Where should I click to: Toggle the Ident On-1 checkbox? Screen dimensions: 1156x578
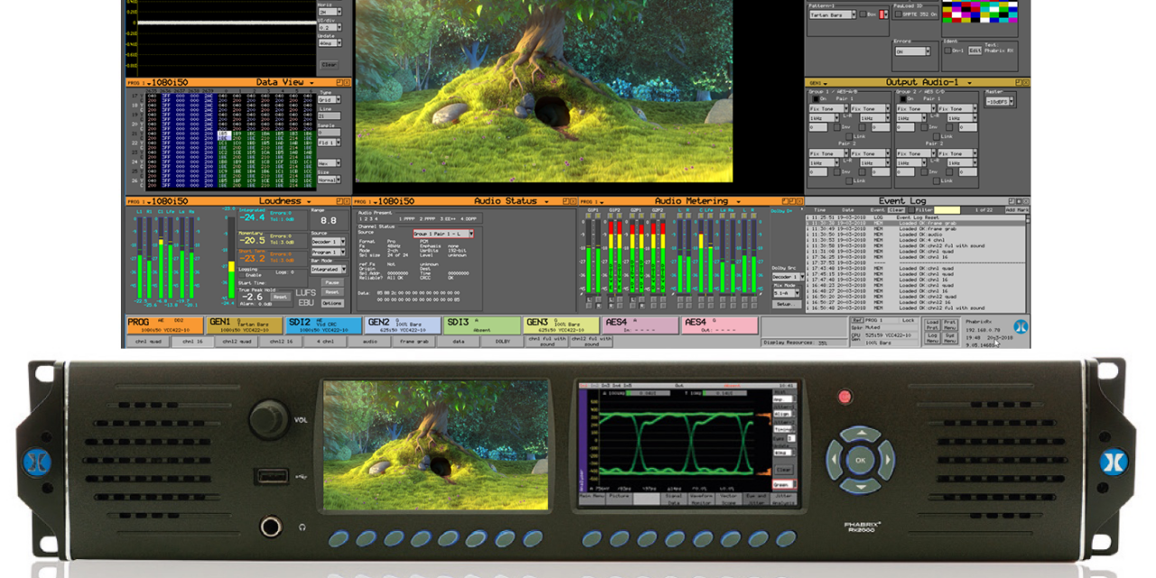tap(947, 51)
